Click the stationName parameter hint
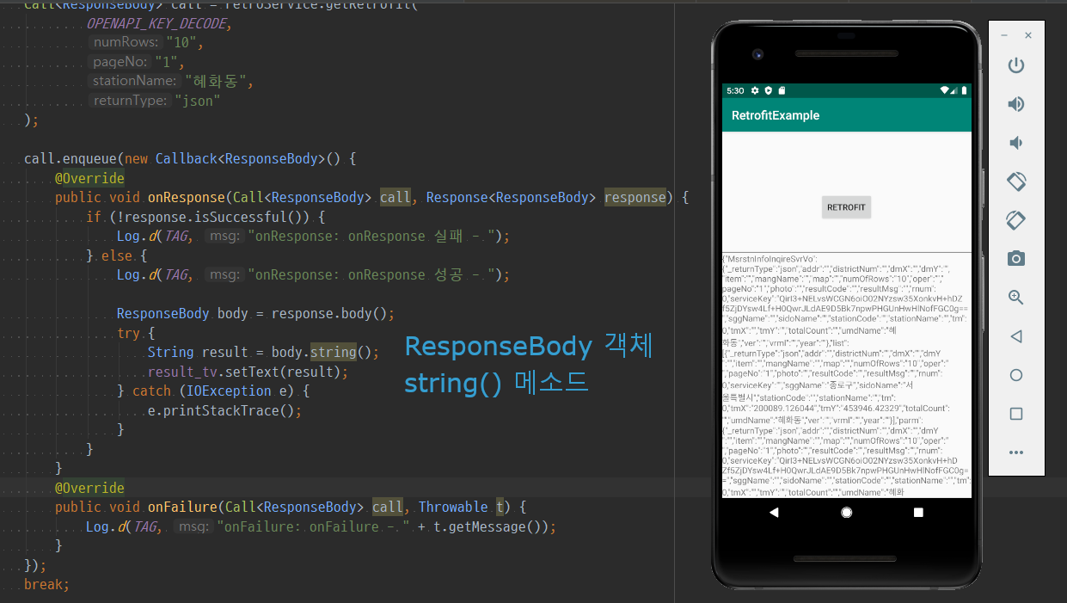The width and height of the screenshot is (1067, 603). point(135,81)
